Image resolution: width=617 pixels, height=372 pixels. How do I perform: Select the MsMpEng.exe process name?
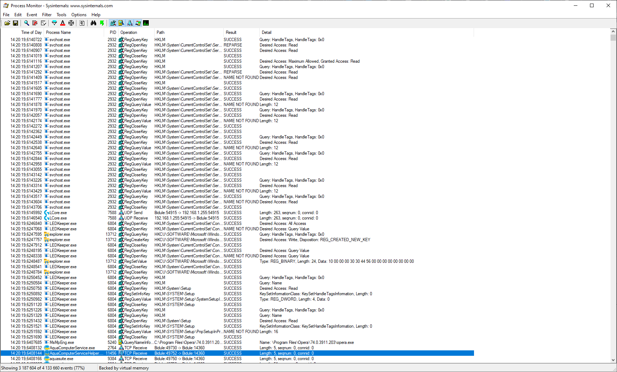pyautogui.click(x=62, y=342)
